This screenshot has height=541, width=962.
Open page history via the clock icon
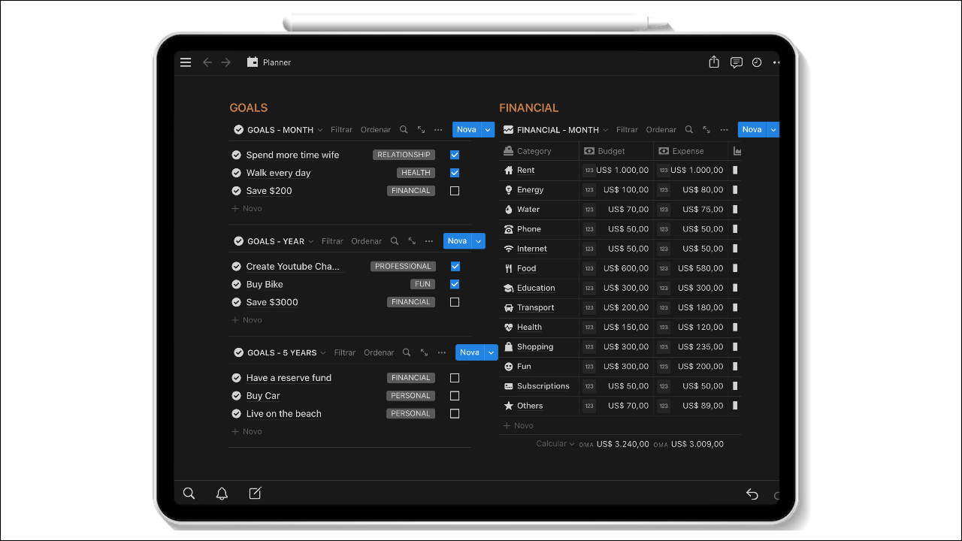click(x=756, y=62)
